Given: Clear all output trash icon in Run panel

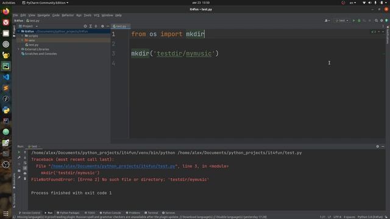Looking at the screenshot, I should (x=25, y=178).
